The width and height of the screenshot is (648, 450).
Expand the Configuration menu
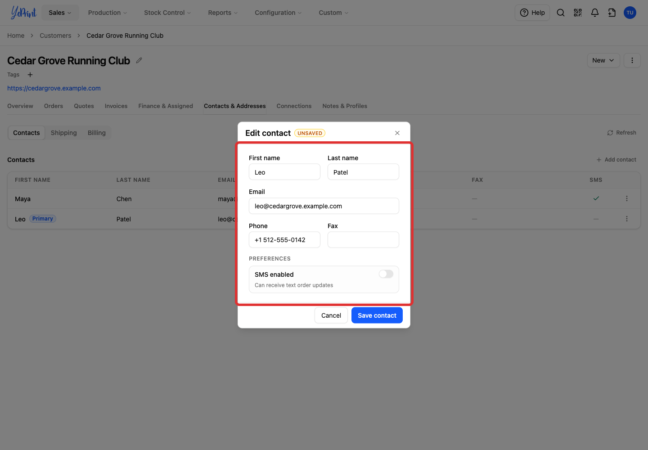pyautogui.click(x=278, y=13)
